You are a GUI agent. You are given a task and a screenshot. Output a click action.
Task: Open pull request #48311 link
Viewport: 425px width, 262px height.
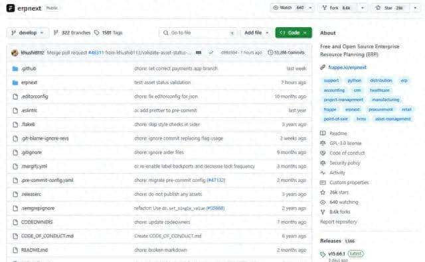click(x=96, y=53)
